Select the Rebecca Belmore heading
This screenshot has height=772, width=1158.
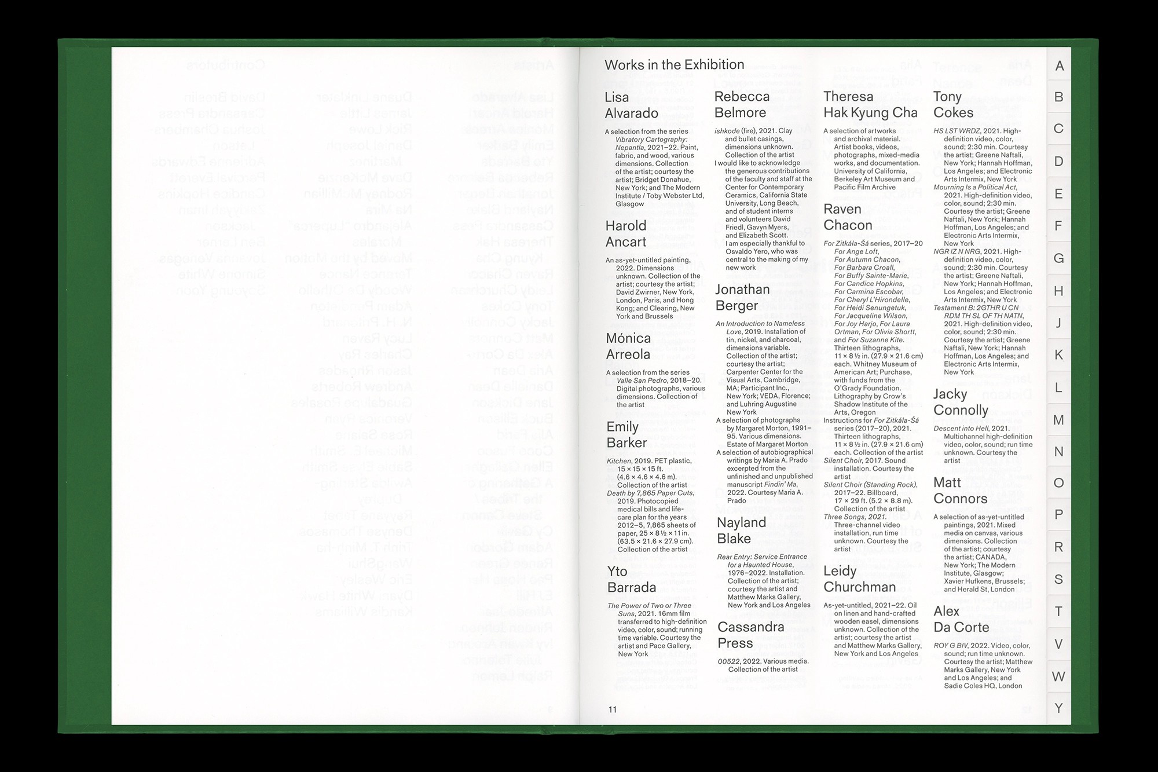742,104
